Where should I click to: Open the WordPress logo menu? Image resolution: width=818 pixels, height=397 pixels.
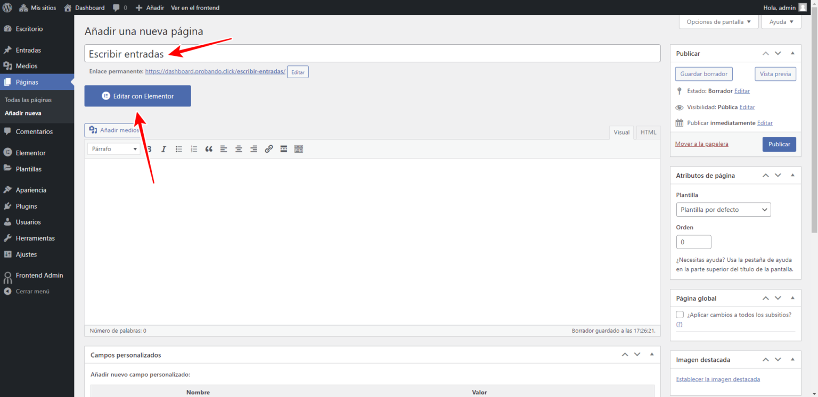(7, 7)
